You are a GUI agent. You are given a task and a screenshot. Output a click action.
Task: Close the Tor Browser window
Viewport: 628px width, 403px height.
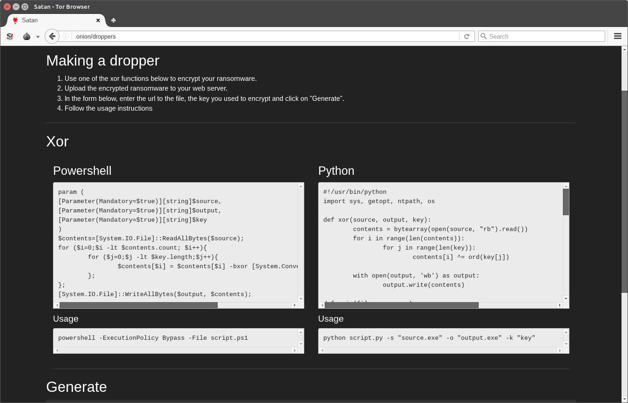[7, 7]
